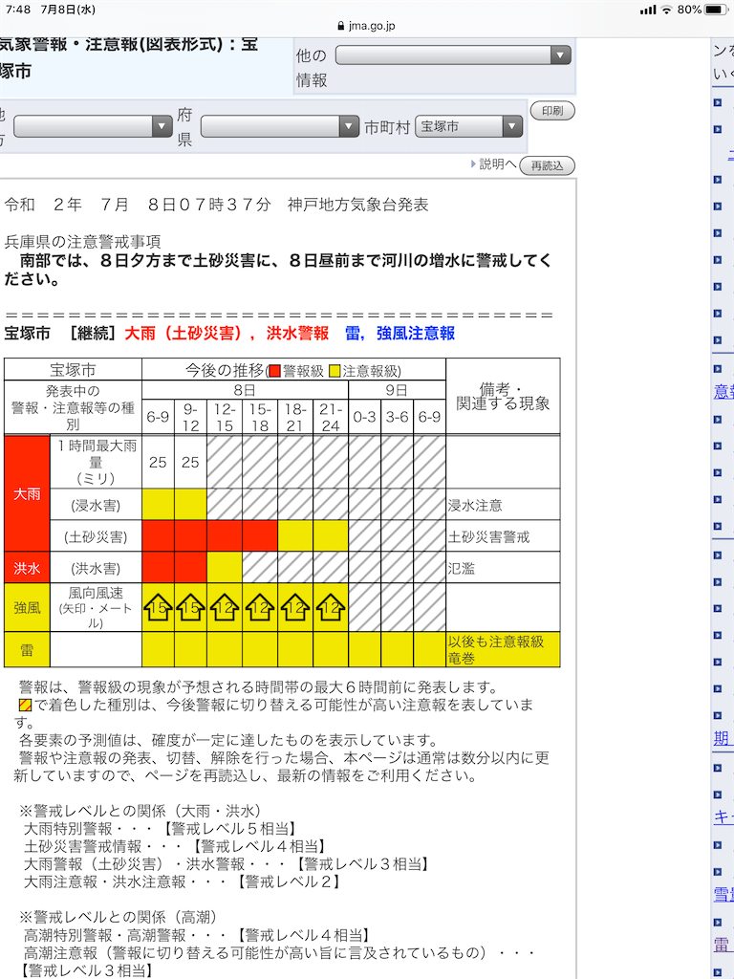Click the 風向風速 row label
The width and height of the screenshot is (734, 979).
(96, 607)
